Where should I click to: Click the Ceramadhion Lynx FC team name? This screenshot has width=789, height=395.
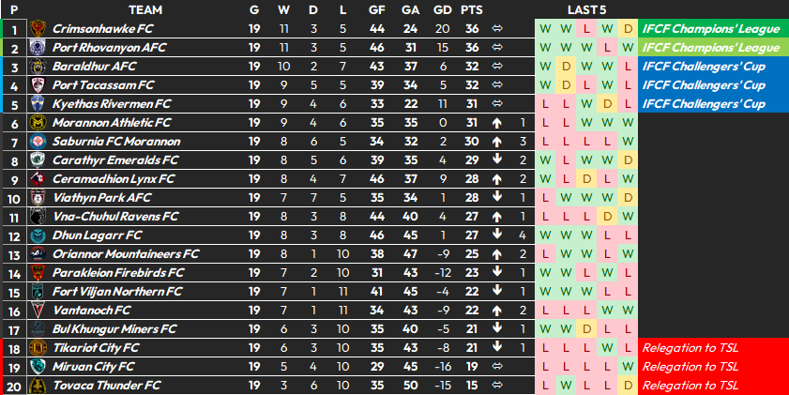point(114,179)
